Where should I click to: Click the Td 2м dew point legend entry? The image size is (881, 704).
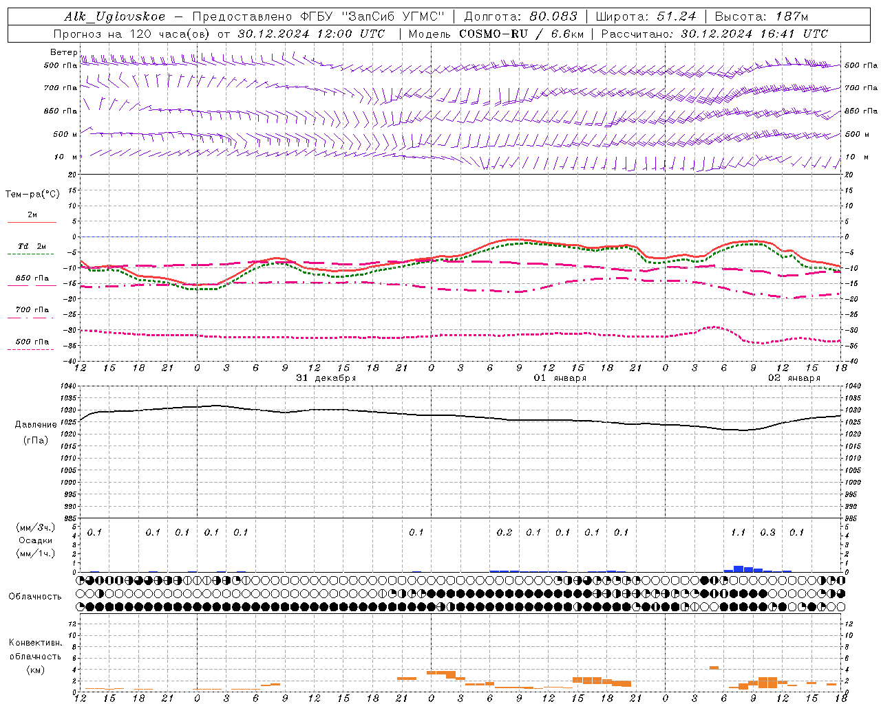click(32, 246)
